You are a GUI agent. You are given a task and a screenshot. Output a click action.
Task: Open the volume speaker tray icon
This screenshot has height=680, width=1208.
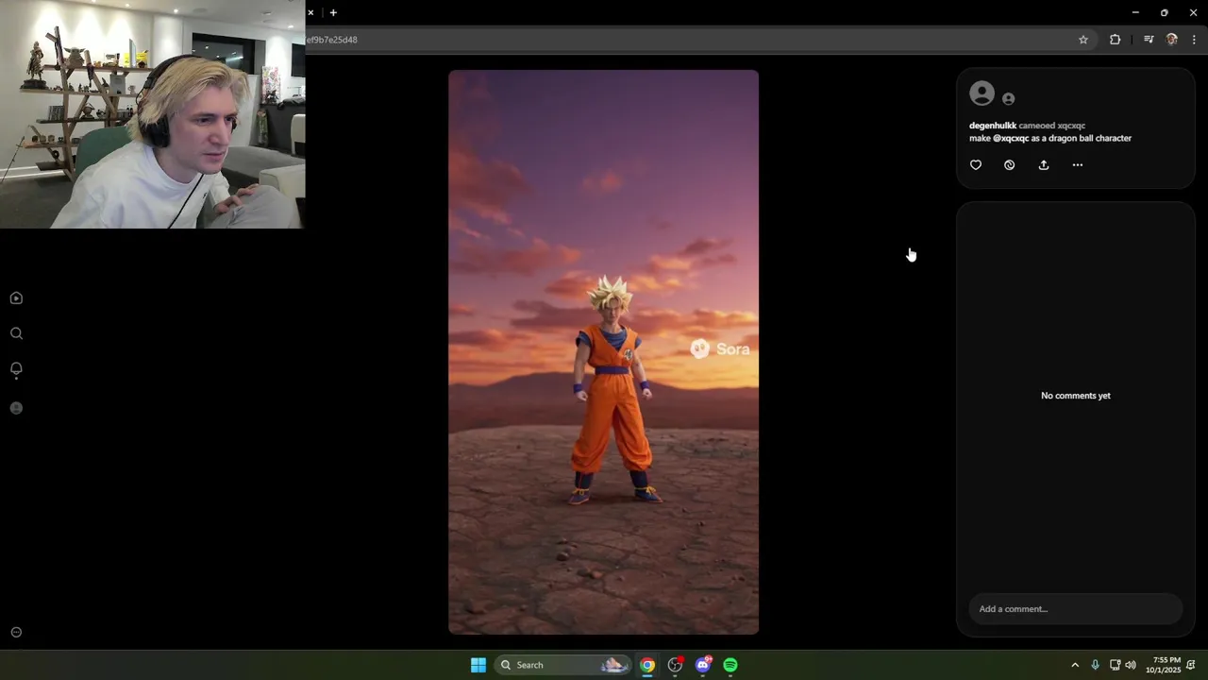1131,665
